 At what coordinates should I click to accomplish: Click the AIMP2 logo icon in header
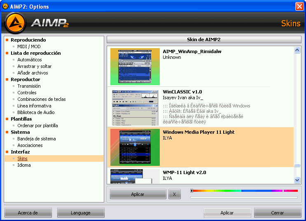[16, 23]
